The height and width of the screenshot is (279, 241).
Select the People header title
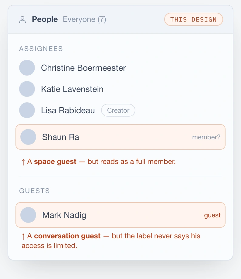click(45, 19)
